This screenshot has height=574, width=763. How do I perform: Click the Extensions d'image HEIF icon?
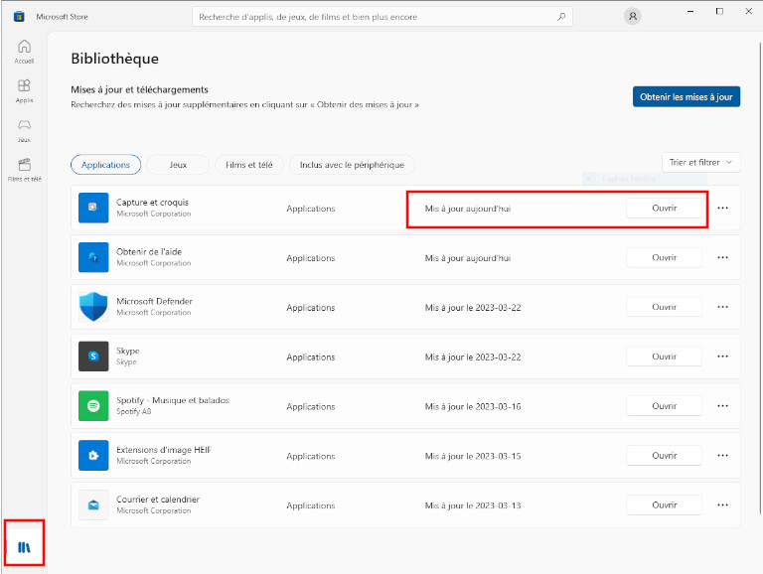[x=93, y=455]
